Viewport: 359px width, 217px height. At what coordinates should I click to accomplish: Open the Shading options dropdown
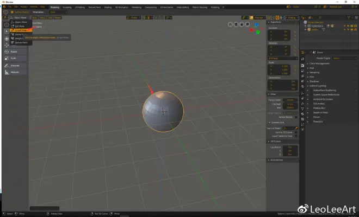point(293,17)
